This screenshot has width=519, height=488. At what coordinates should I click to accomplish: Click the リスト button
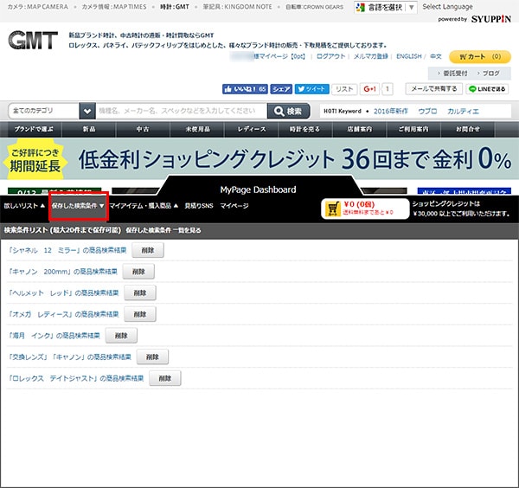tap(344, 89)
